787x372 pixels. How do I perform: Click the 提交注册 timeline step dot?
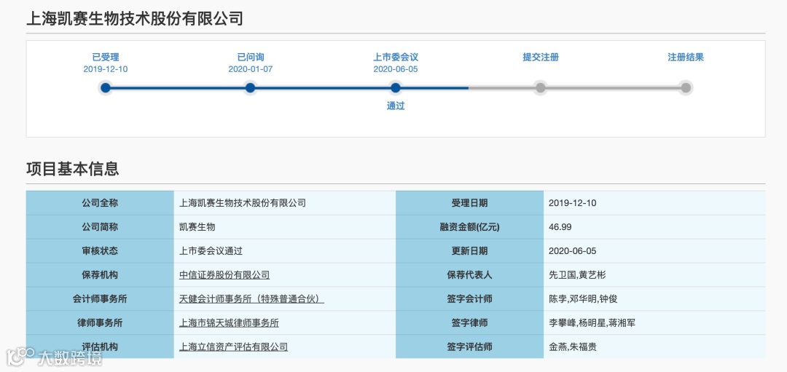(x=541, y=88)
